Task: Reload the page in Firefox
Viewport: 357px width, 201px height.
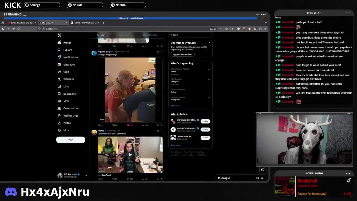Action: click(18, 29)
